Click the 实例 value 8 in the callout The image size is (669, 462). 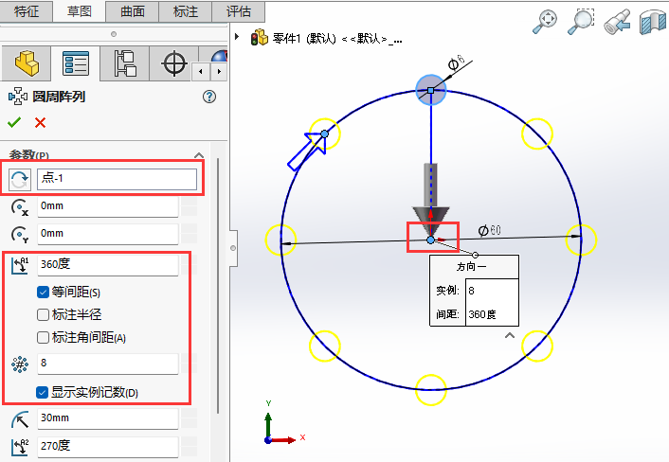tap(492, 291)
